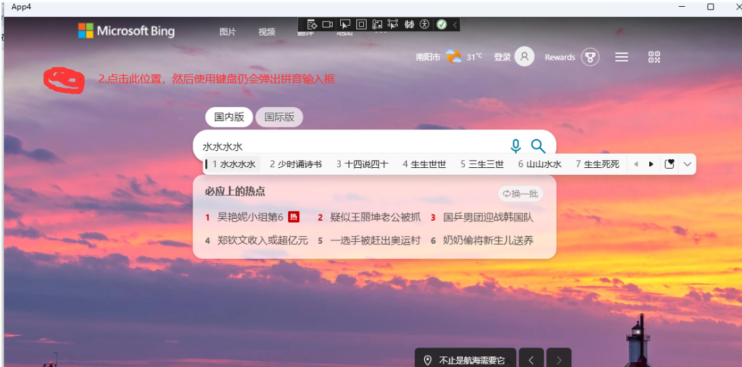Click 登录 to sign in
This screenshot has height=367, width=742.
[502, 58]
